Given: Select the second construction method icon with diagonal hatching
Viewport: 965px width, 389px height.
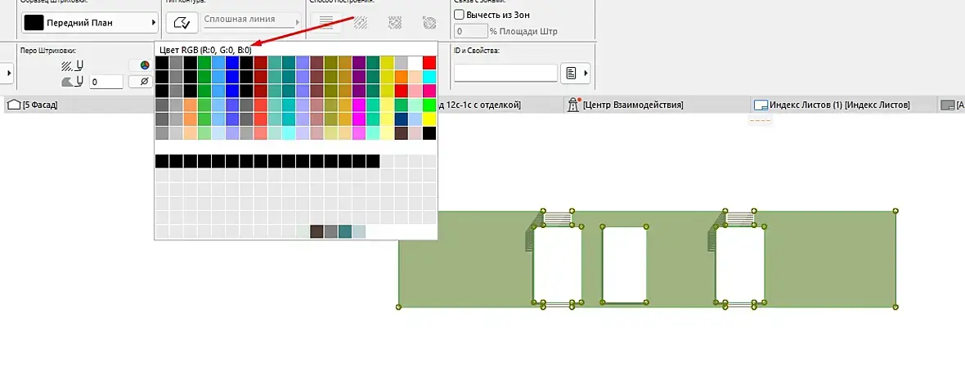Looking at the screenshot, I should [x=361, y=23].
